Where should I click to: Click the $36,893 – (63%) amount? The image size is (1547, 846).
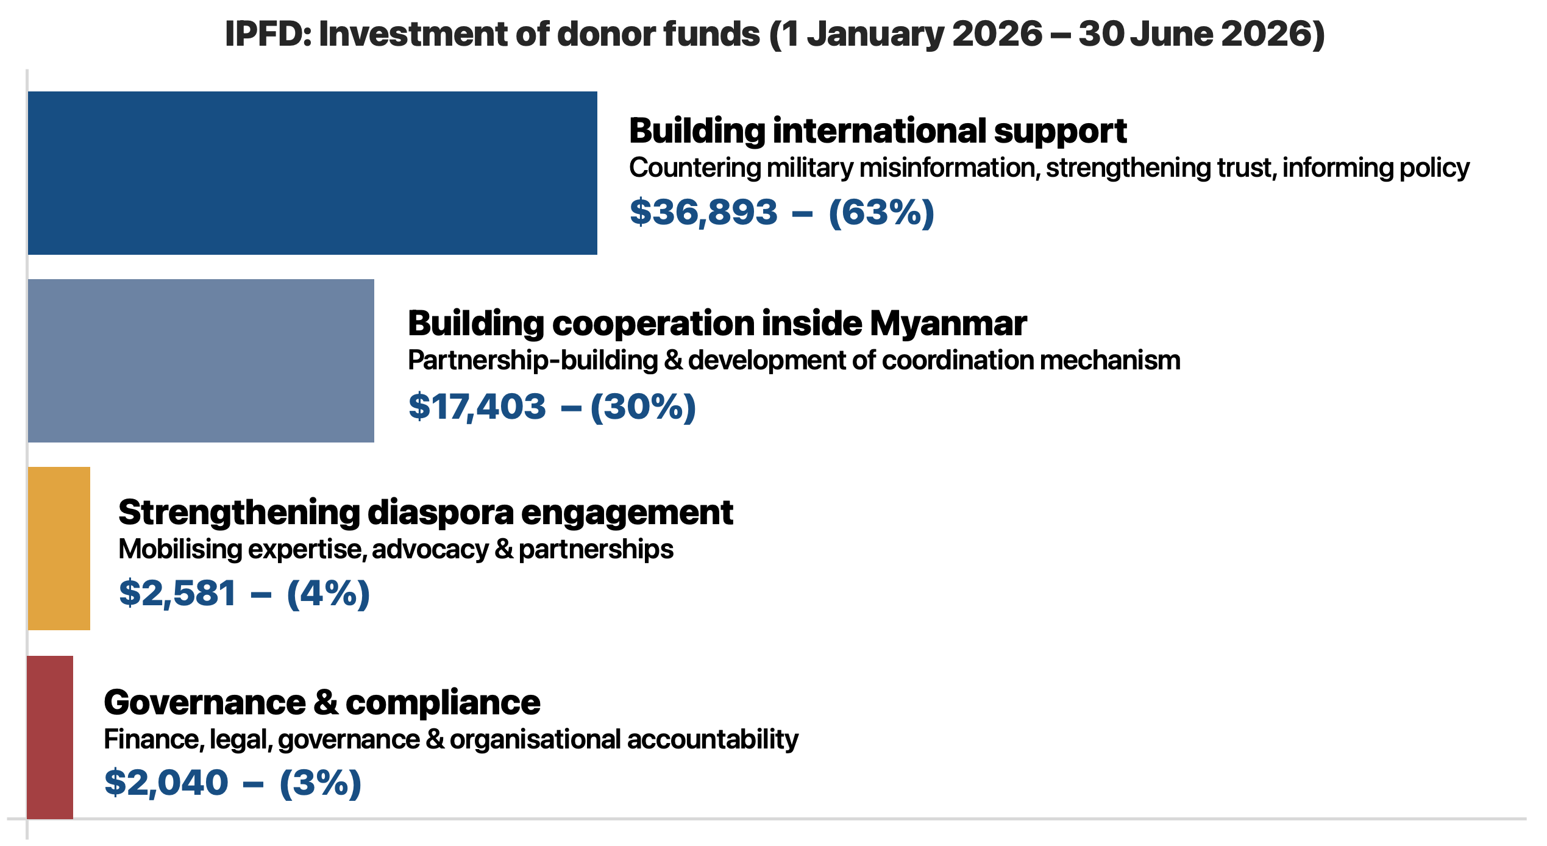tap(781, 213)
